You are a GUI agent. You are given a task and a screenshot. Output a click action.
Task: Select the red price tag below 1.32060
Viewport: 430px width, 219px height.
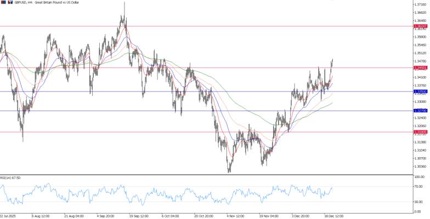[420, 132]
